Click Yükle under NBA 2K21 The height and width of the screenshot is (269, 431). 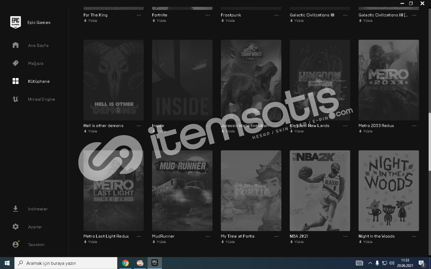297,242
